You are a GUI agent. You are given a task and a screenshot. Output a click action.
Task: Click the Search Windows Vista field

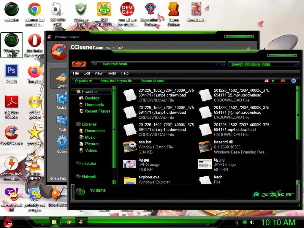(x=263, y=64)
